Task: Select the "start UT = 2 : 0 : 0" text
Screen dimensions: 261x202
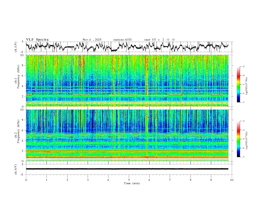Action: point(159,40)
